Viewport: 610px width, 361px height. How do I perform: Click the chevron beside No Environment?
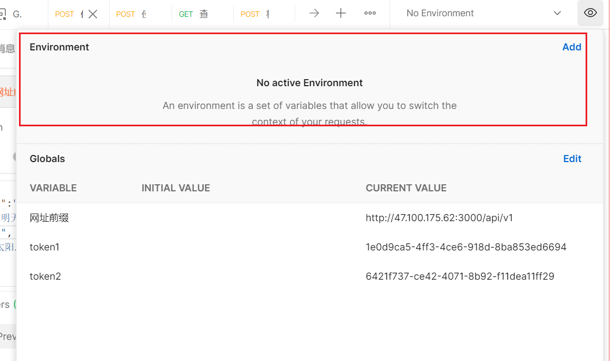[557, 14]
